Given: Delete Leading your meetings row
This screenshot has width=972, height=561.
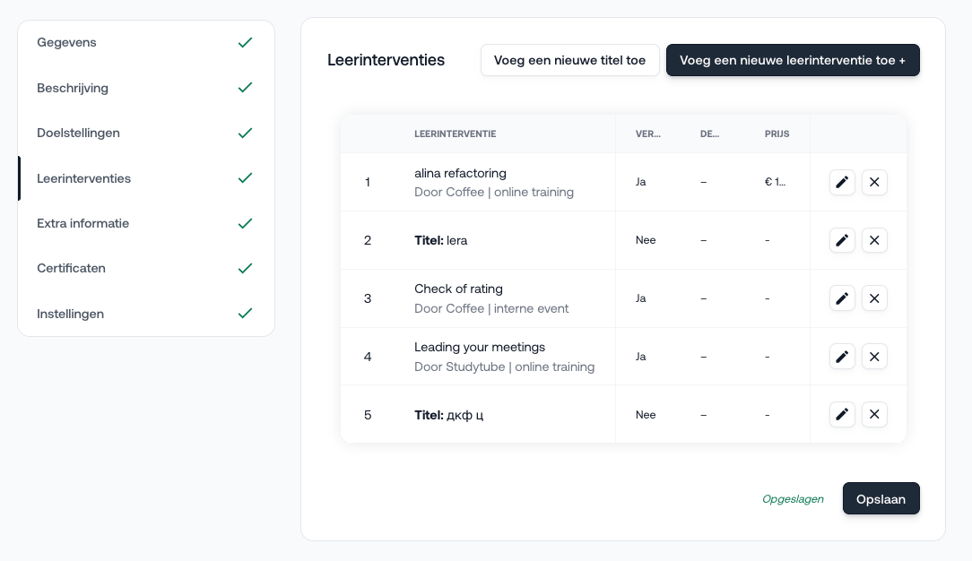Looking at the screenshot, I should [x=874, y=357].
